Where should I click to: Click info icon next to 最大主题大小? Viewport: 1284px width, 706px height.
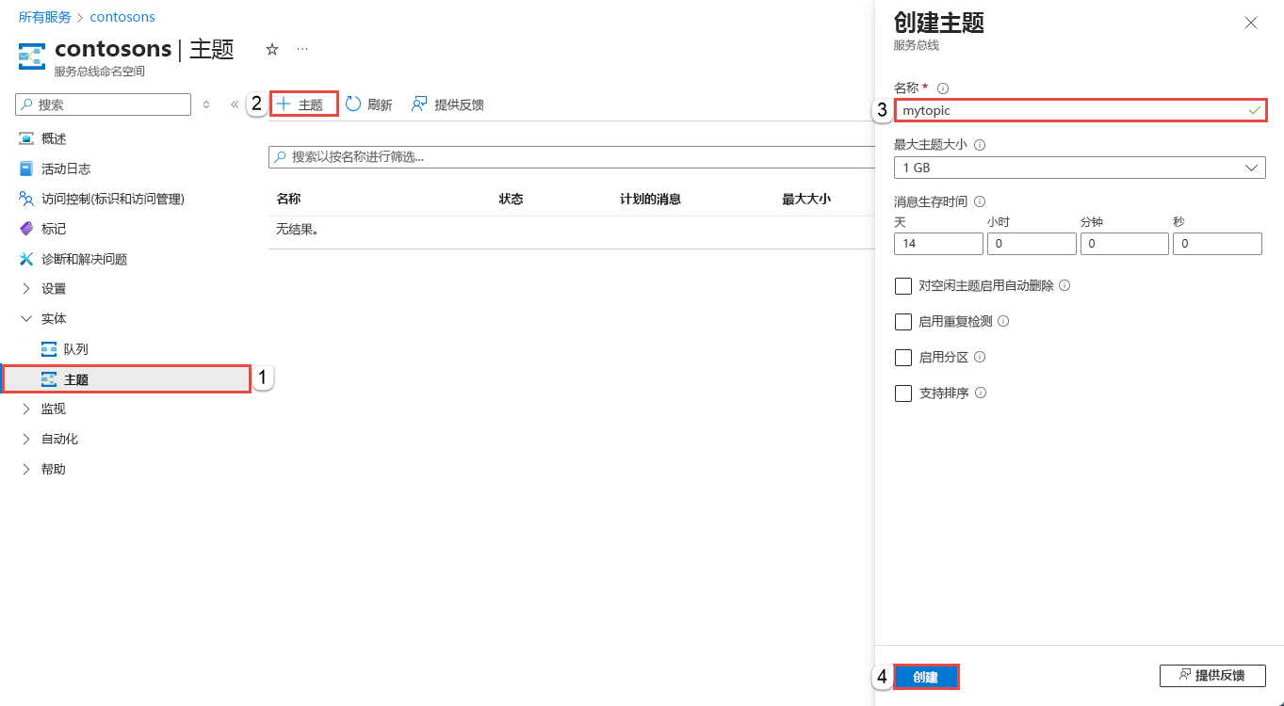click(x=979, y=145)
